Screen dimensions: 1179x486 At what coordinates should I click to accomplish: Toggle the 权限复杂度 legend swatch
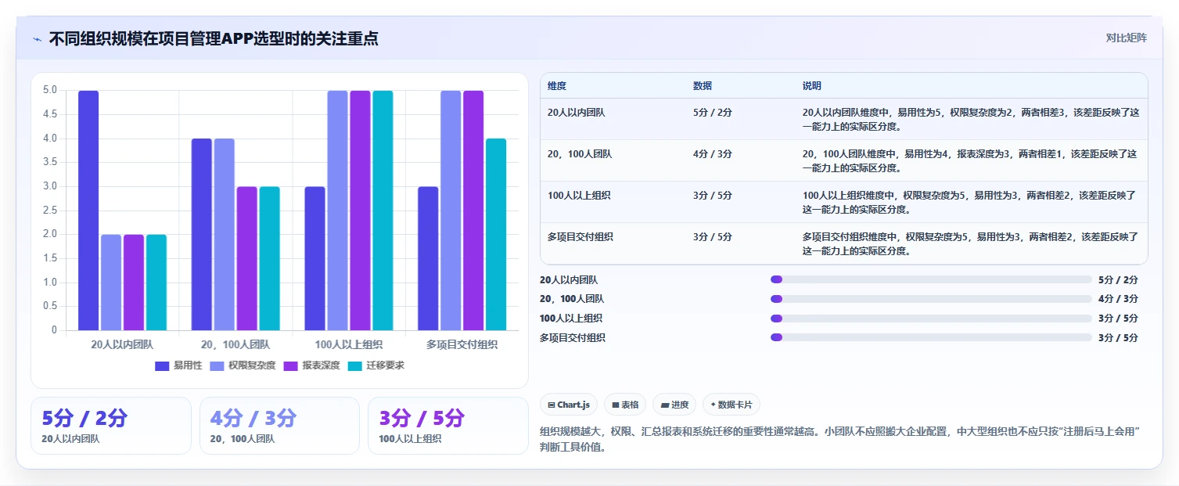point(218,365)
